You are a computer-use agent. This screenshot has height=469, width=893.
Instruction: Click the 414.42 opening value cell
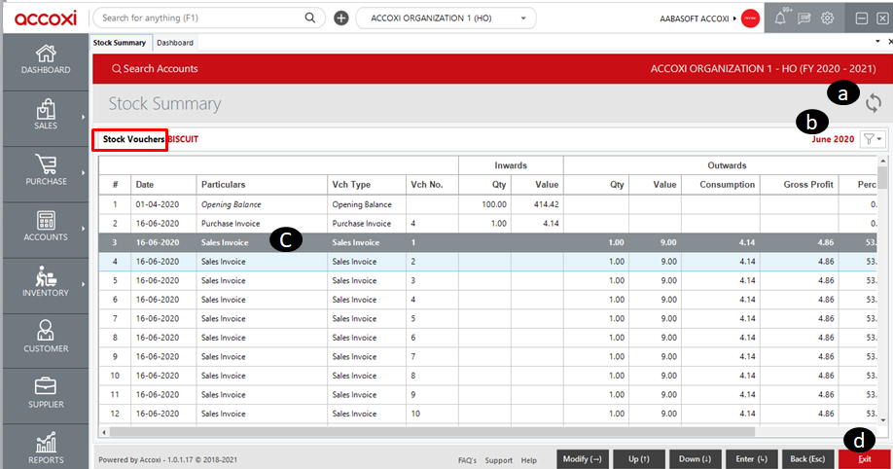[537, 204]
